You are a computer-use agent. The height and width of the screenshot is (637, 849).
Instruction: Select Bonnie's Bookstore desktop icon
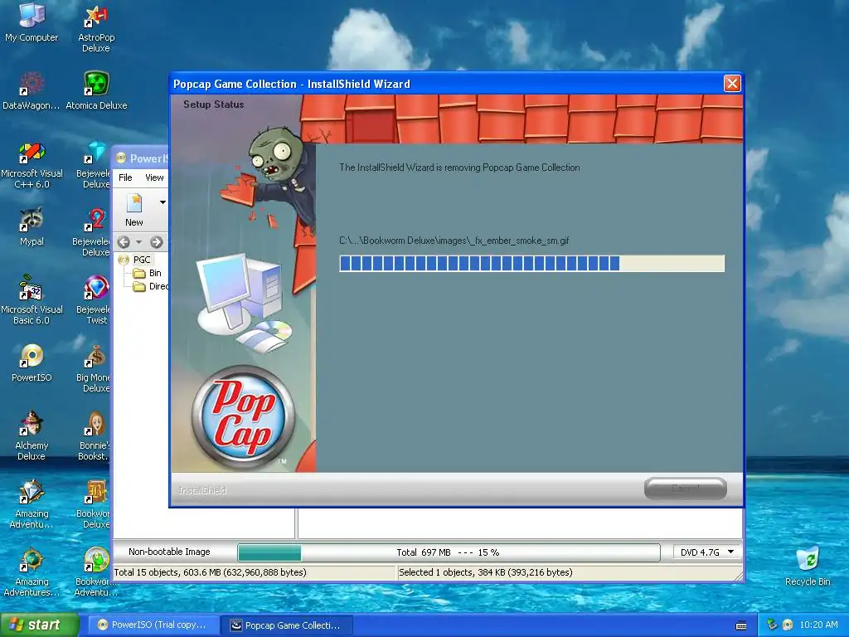pyautogui.click(x=95, y=436)
